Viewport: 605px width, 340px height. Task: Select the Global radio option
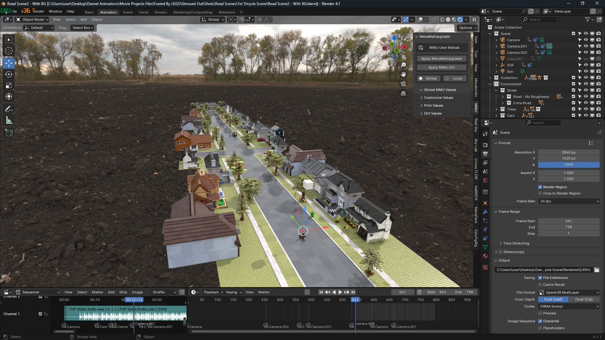[x=428, y=79]
